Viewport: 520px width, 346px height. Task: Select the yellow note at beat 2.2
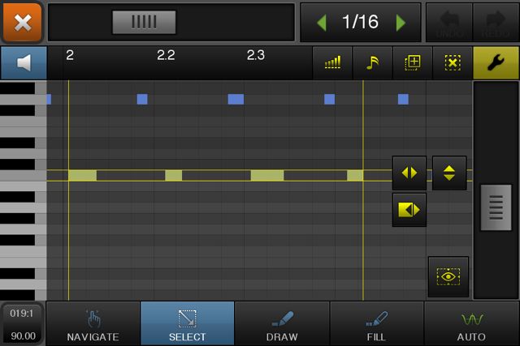click(x=173, y=175)
